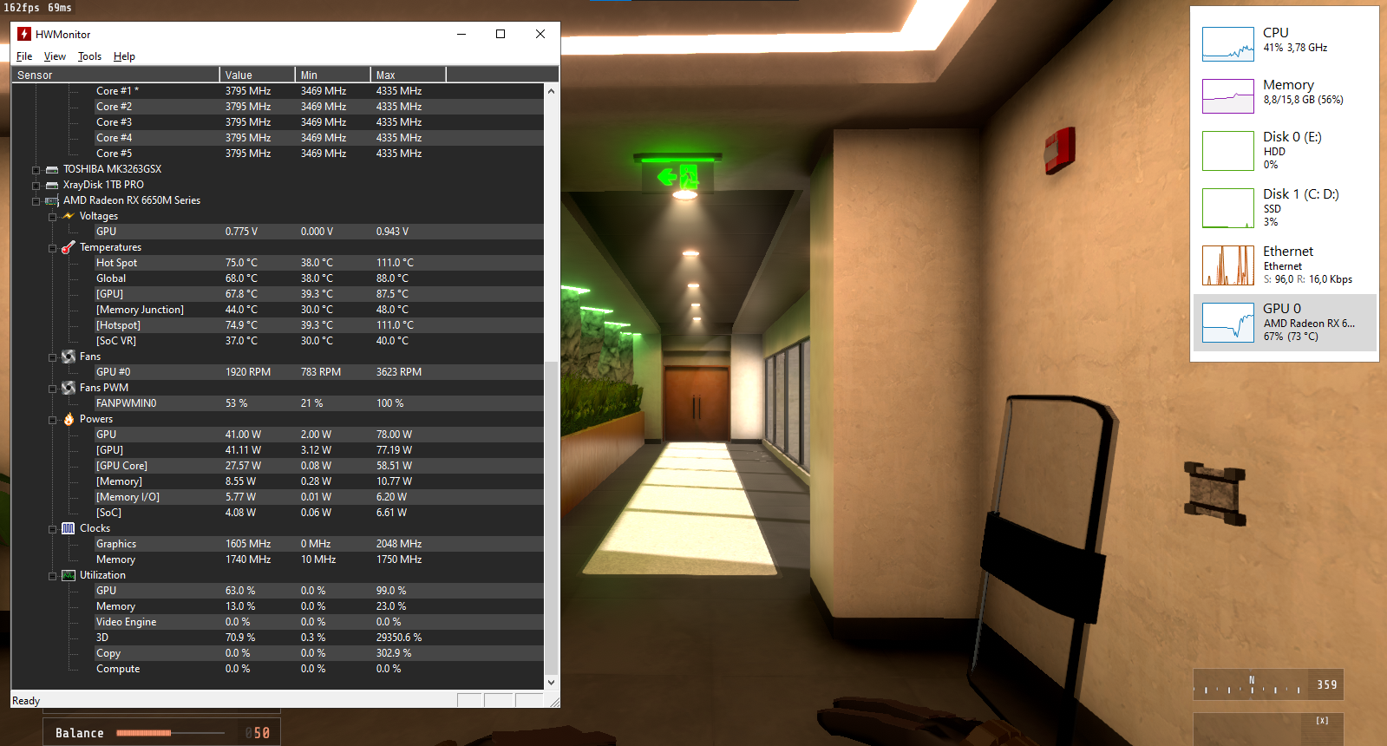Image resolution: width=1387 pixels, height=746 pixels.
Task: Click the Fans category fan icon
Action: pyautogui.click(x=69, y=357)
